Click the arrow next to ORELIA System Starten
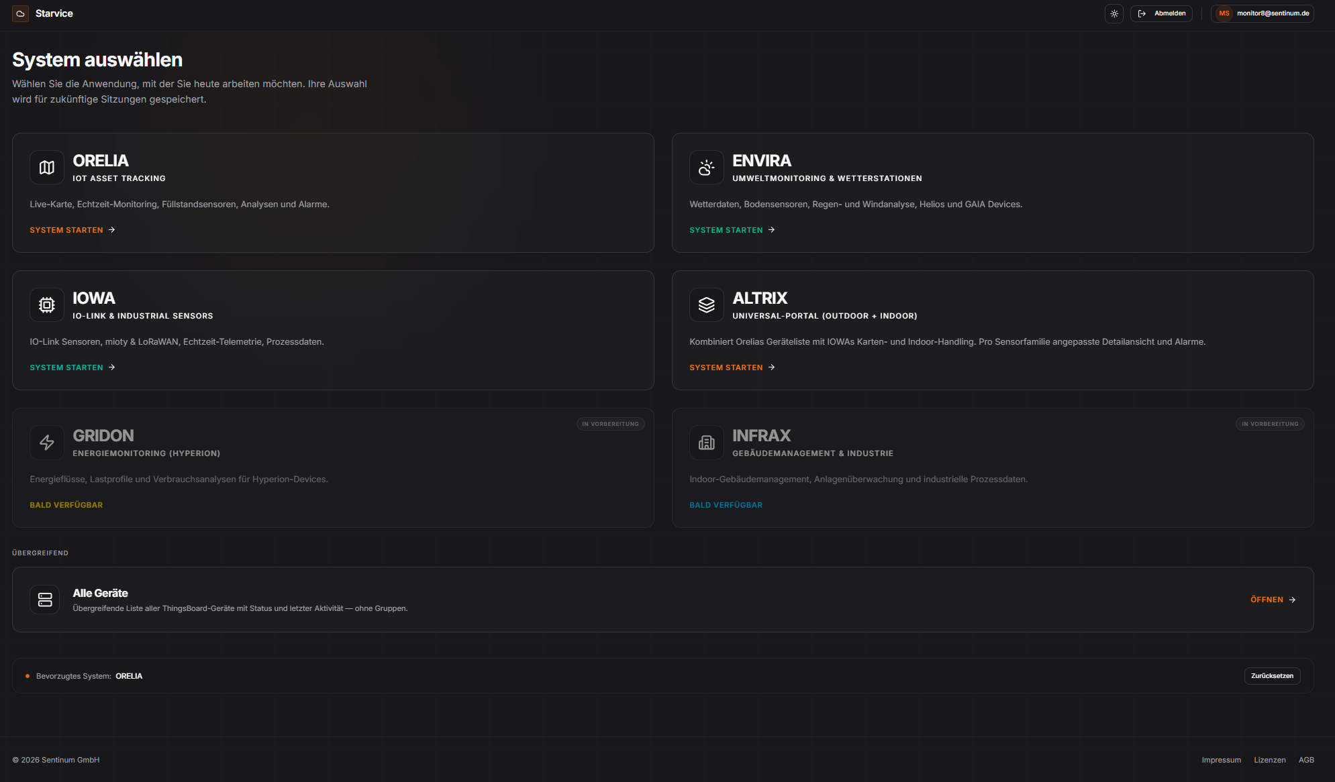 [x=112, y=230]
